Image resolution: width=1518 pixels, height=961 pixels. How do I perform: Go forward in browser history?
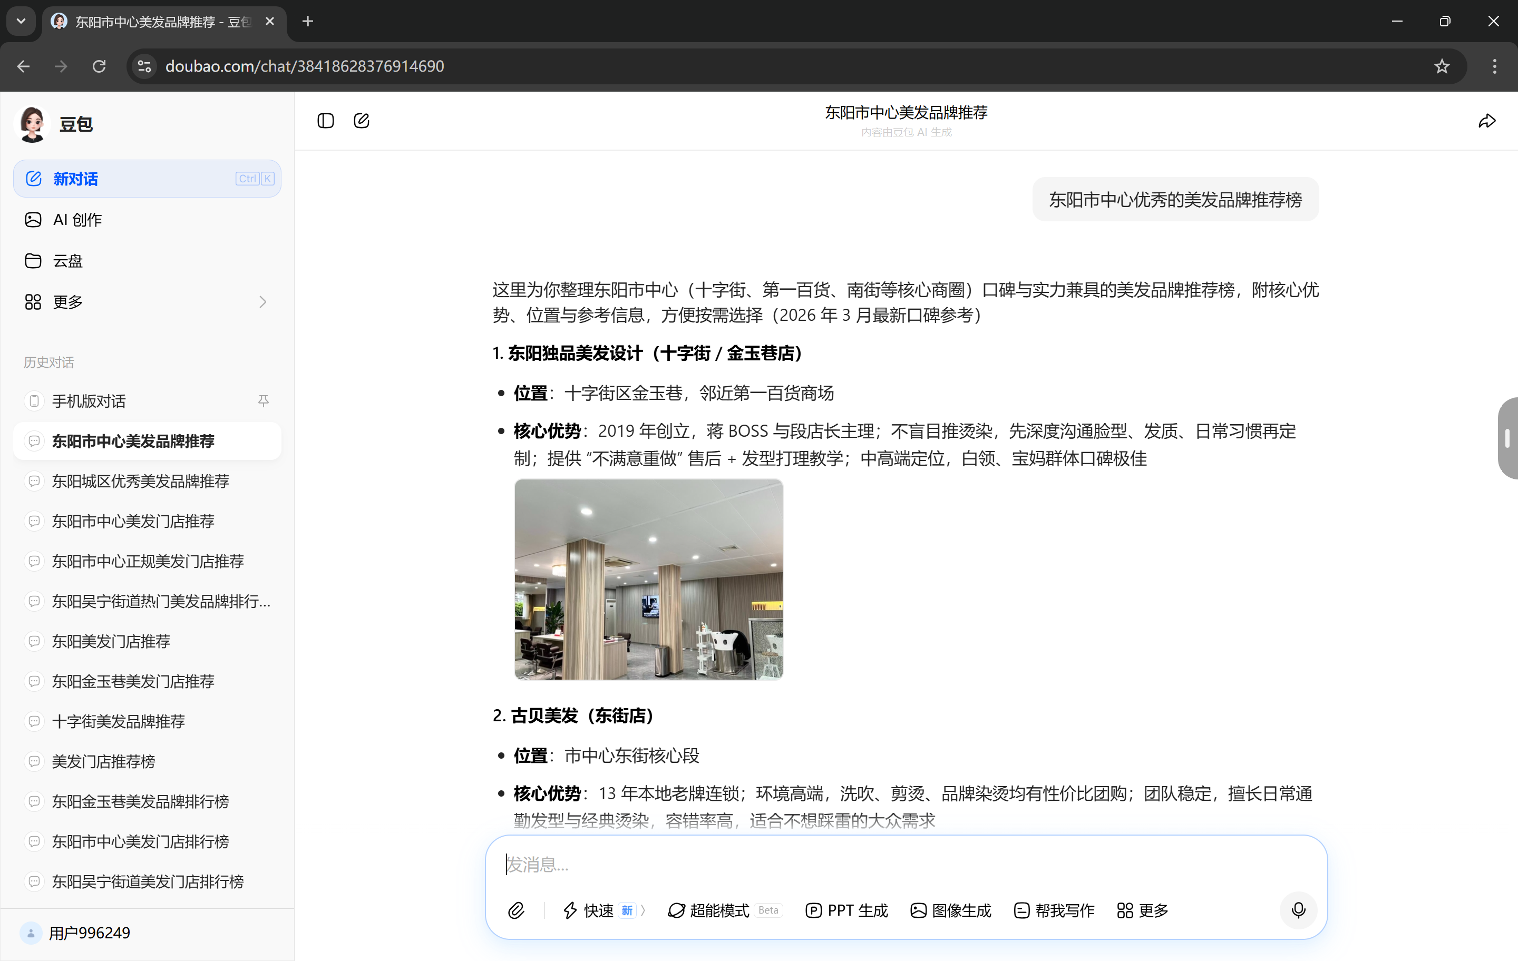61,66
